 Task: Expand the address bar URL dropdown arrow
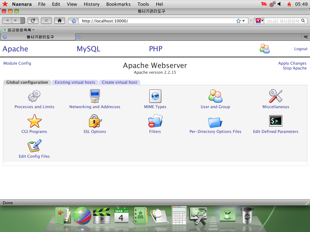click(244, 21)
